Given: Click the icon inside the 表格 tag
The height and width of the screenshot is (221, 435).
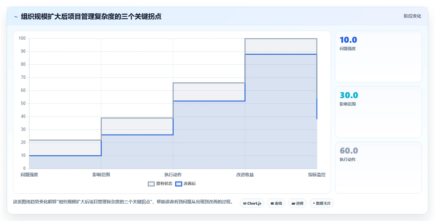Looking at the screenshot, I should 272,203.
